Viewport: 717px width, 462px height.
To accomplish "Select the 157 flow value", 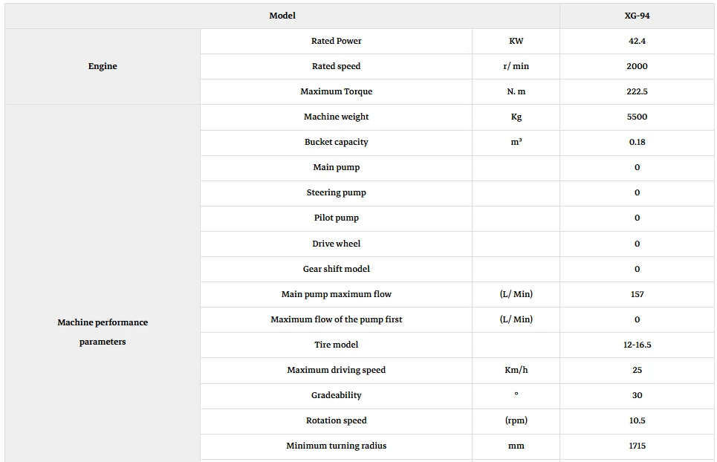I will tap(637, 294).
